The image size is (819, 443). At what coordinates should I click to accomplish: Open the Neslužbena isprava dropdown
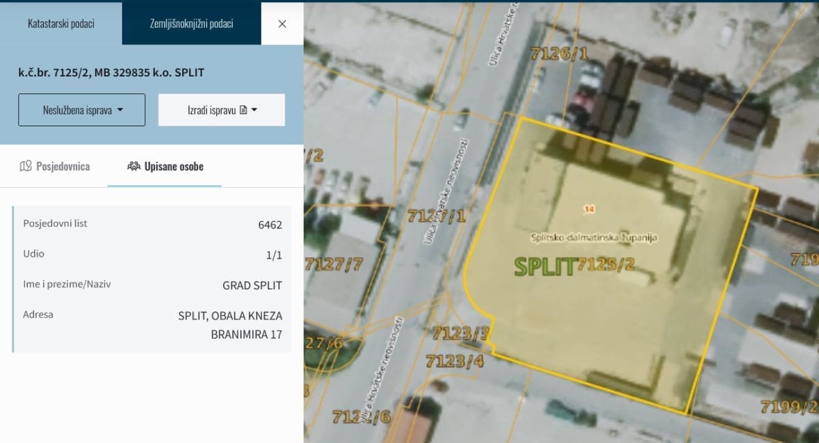pos(82,110)
